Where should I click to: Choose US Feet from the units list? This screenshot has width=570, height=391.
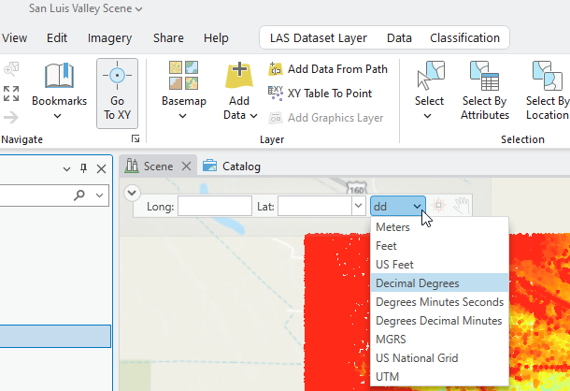pyautogui.click(x=439, y=265)
